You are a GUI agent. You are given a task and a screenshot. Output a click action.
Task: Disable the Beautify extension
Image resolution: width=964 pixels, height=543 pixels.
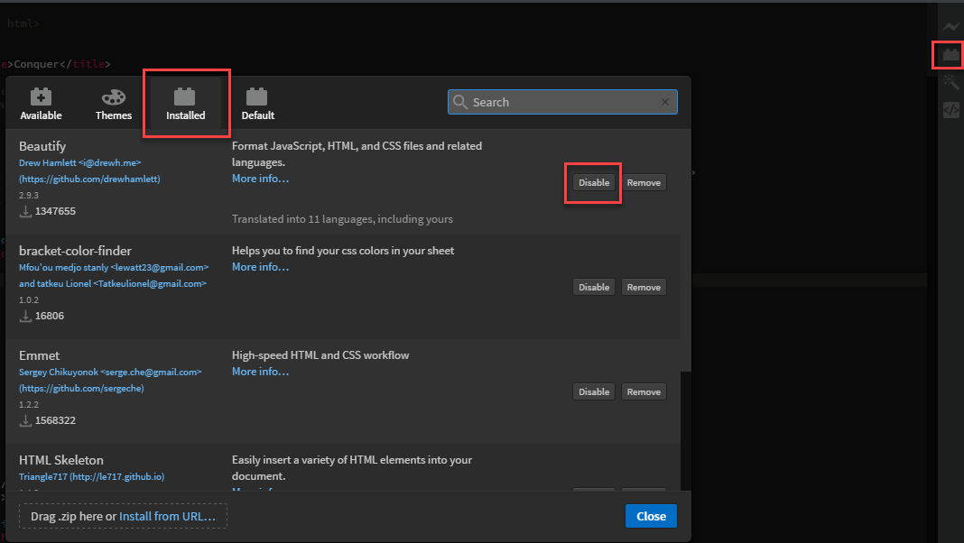594,182
